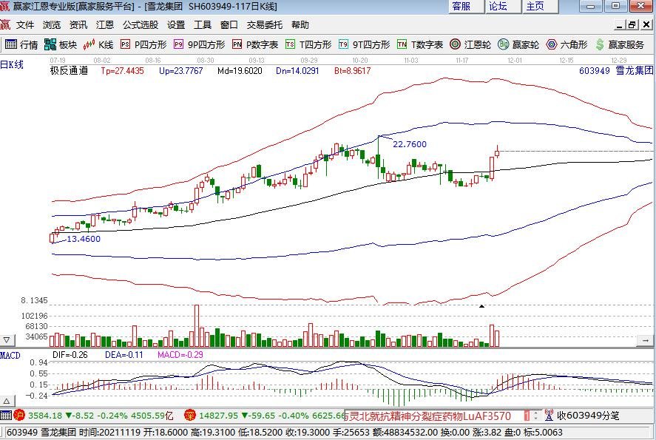Click the news ticker stepper arrows
The width and height of the screenshot is (656, 440).
[x=535, y=416]
